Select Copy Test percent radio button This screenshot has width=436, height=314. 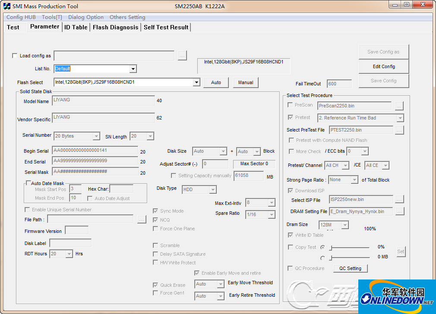click(x=322, y=247)
